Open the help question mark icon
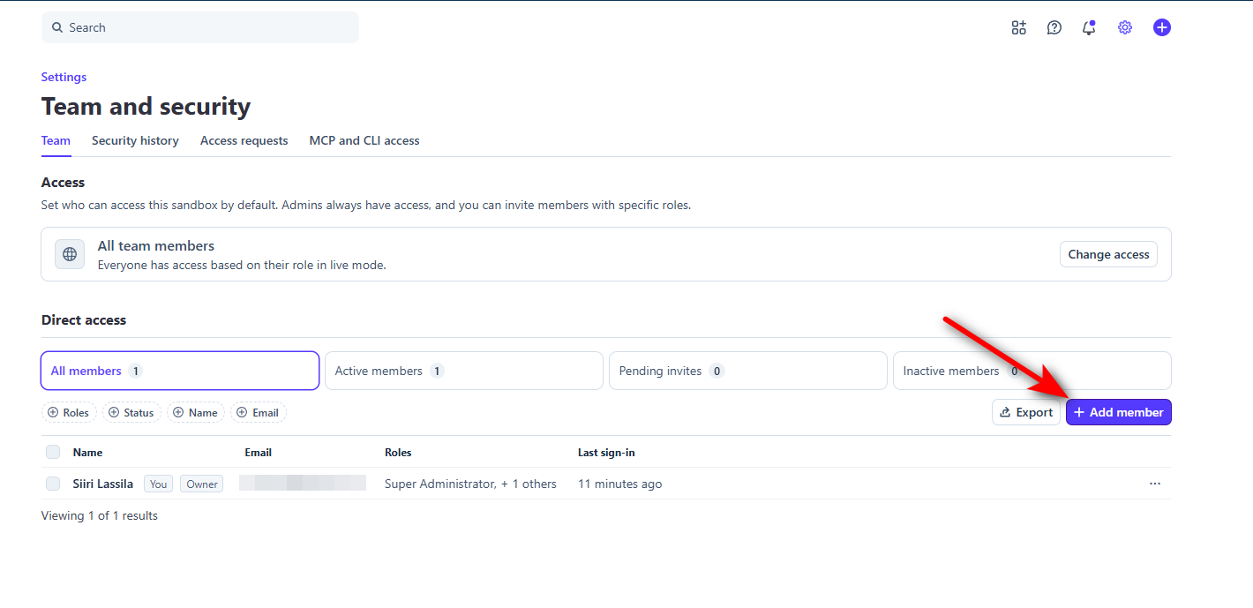The image size is (1253, 608). pyautogui.click(x=1054, y=27)
